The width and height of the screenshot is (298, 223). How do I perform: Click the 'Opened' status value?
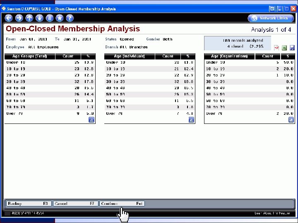[127, 39]
